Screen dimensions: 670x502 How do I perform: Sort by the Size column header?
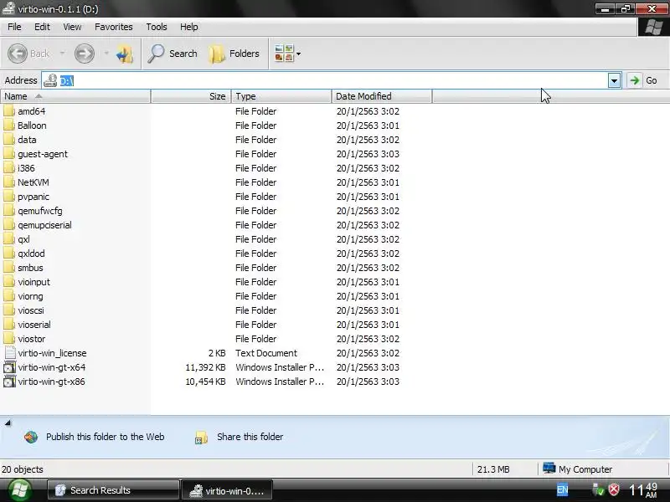pos(191,96)
